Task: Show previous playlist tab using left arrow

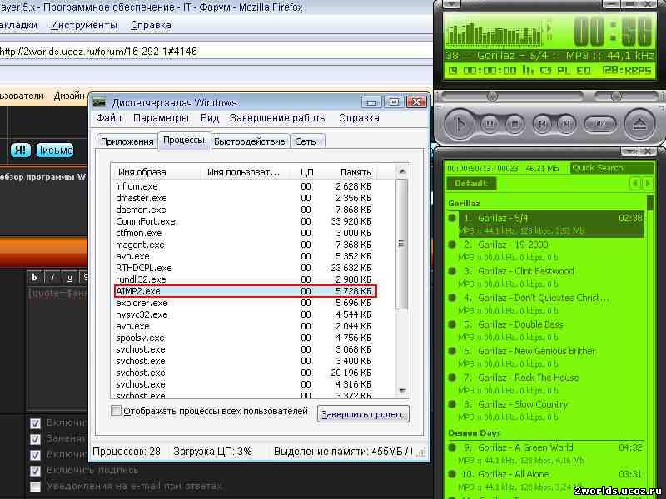Action: pos(635,184)
